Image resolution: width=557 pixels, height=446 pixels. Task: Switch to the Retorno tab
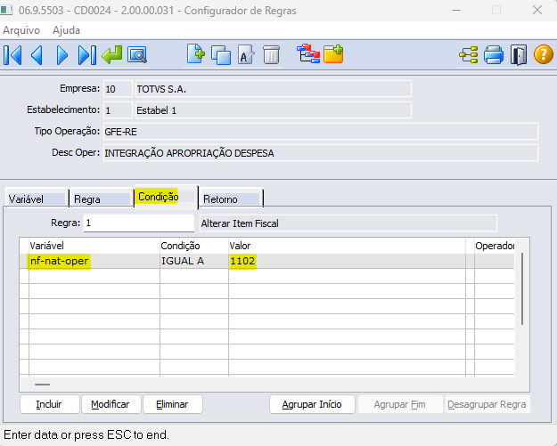coord(231,199)
